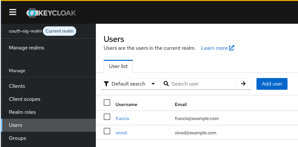Screen dimensions: 298x147
Task: Click the Add user button
Action: point(272,84)
